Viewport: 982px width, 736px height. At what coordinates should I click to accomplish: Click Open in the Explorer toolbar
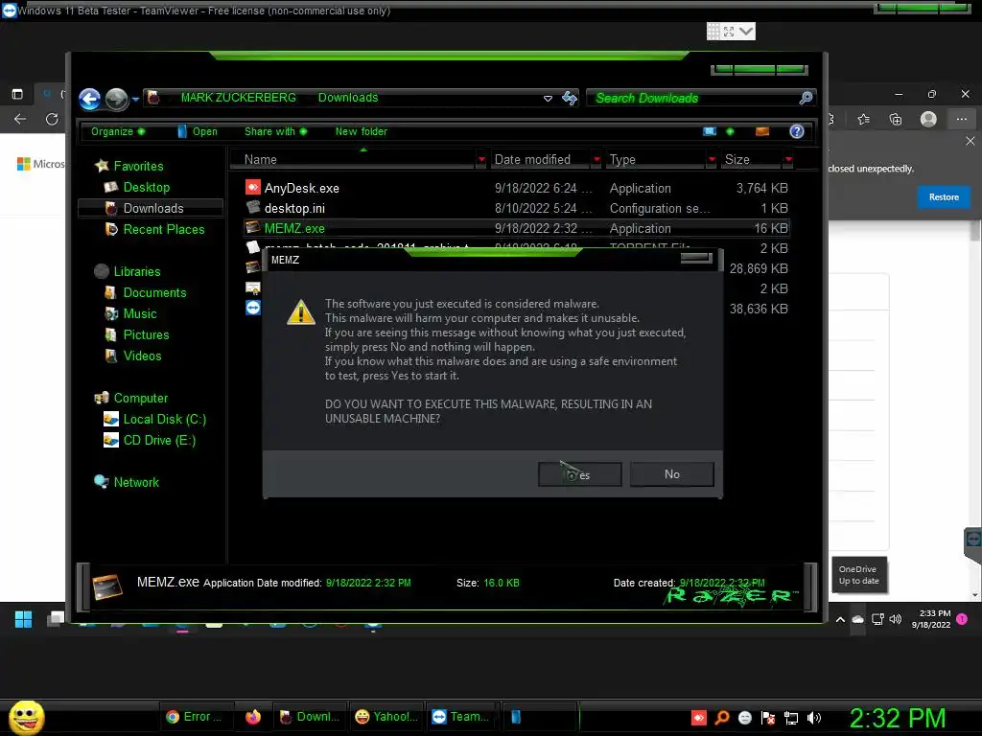pyautogui.click(x=198, y=131)
